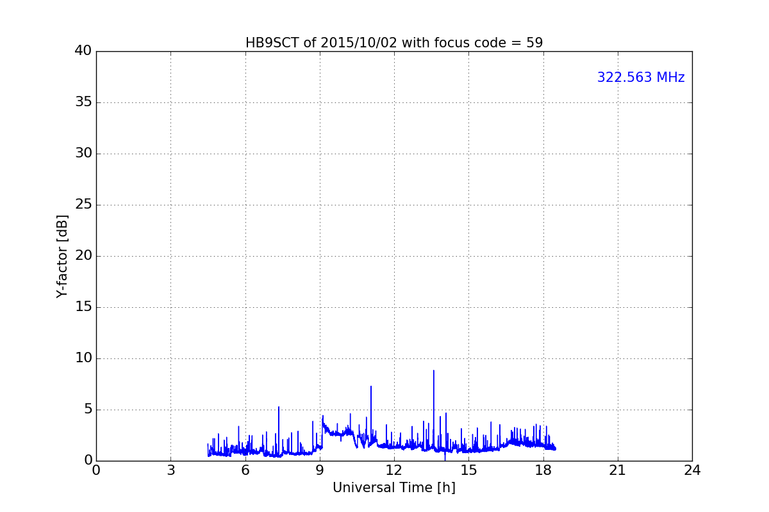Click x-axis tick label 3
Image resolution: width=769 pixels, height=512 pixels.
coord(170,470)
